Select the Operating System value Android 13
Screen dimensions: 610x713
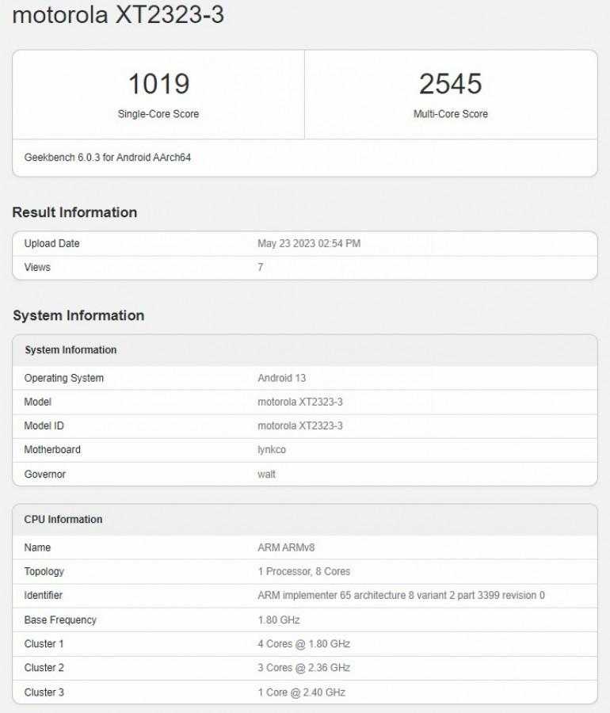282,378
